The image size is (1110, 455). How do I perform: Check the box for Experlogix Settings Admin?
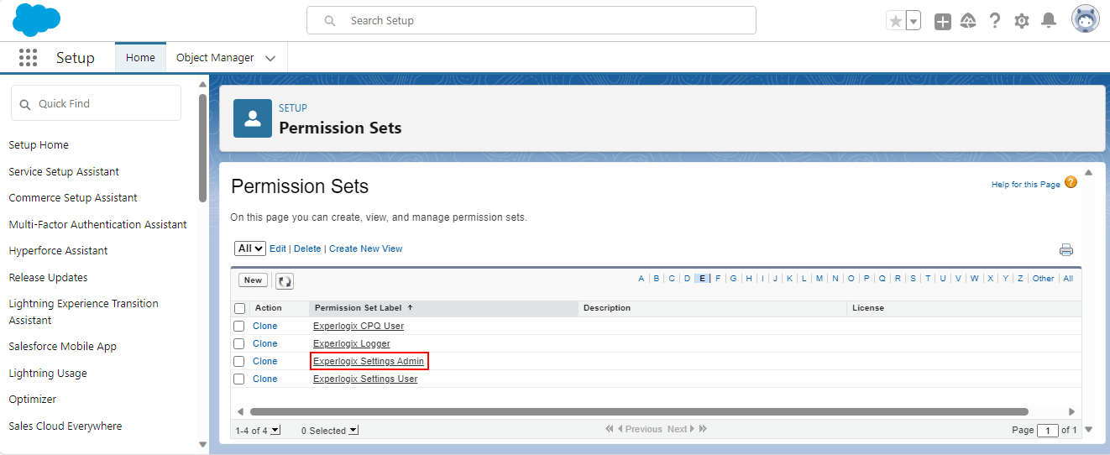tap(239, 361)
